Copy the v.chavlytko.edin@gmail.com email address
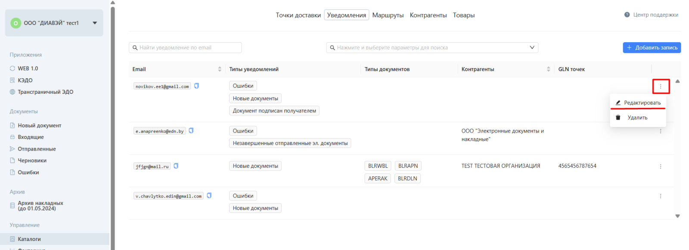This screenshot has height=250, width=689. [x=209, y=196]
